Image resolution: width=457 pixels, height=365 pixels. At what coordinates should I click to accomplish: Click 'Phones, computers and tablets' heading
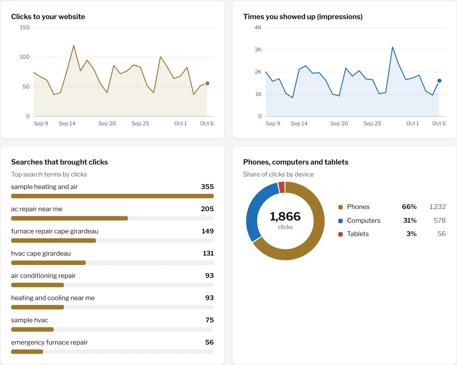296,162
